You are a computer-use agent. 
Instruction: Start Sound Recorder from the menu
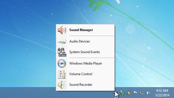click(x=85, y=85)
